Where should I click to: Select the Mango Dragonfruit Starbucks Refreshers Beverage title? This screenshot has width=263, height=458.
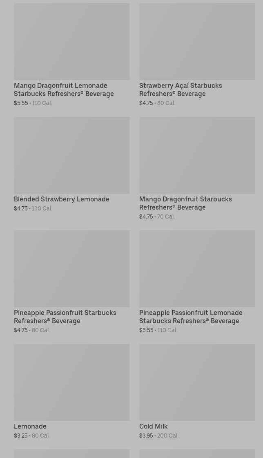185,203
